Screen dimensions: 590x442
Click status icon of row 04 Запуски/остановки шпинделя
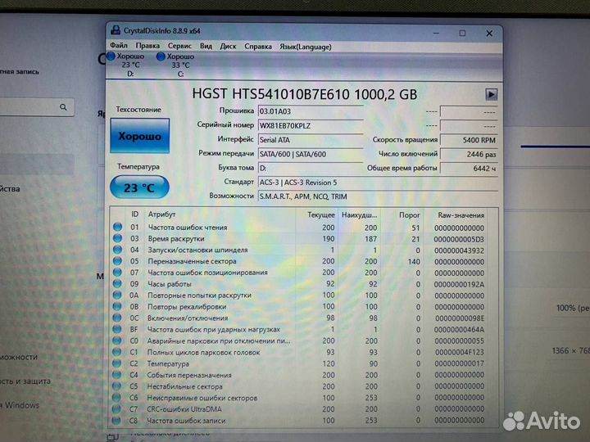pyautogui.click(x=117, y=249)
